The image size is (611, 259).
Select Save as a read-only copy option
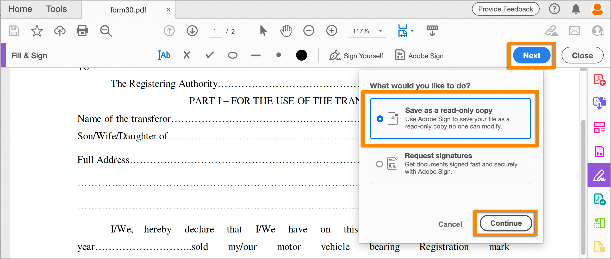click(x=451, y=119)
